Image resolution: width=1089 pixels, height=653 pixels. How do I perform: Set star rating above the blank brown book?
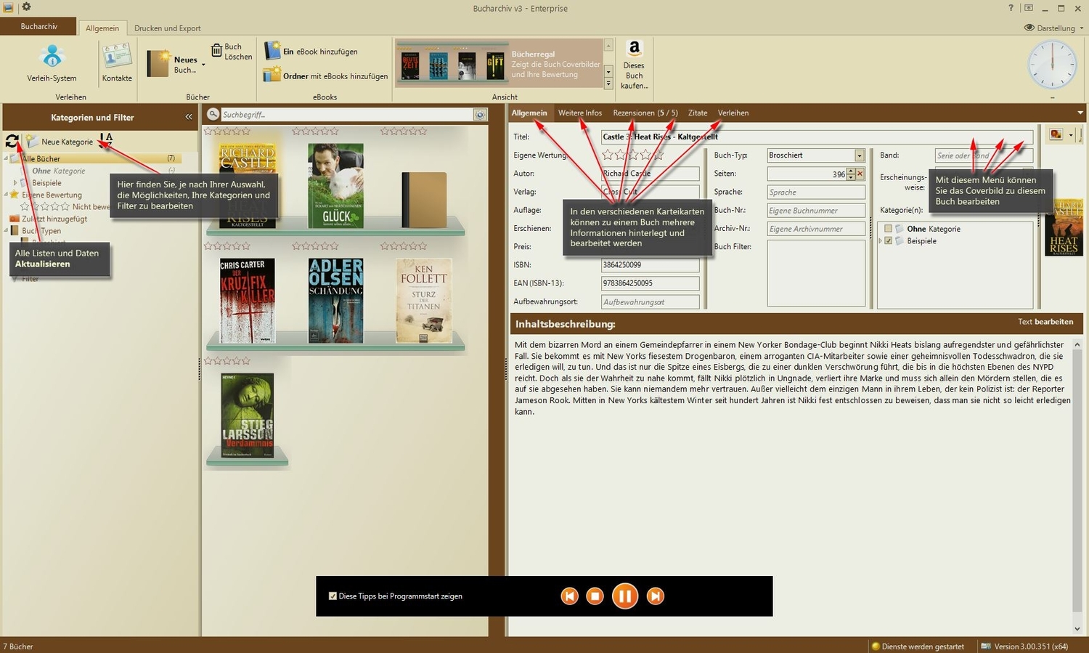pos(404,131)
